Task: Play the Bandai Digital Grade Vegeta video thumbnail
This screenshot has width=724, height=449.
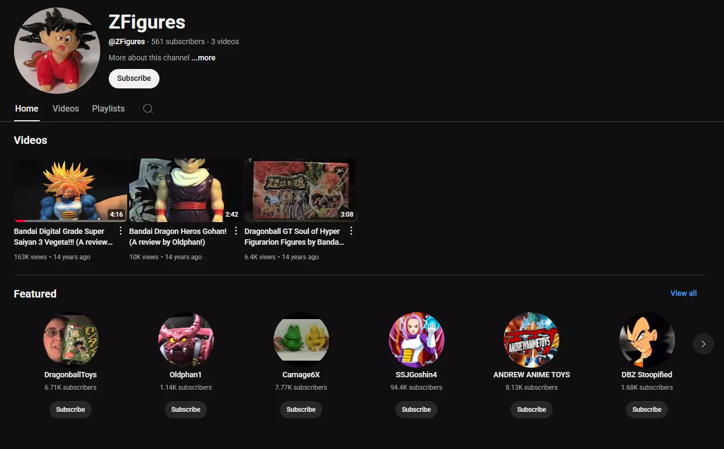Action: click(71, 190)
